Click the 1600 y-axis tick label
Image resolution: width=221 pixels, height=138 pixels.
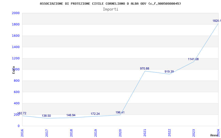16,36
